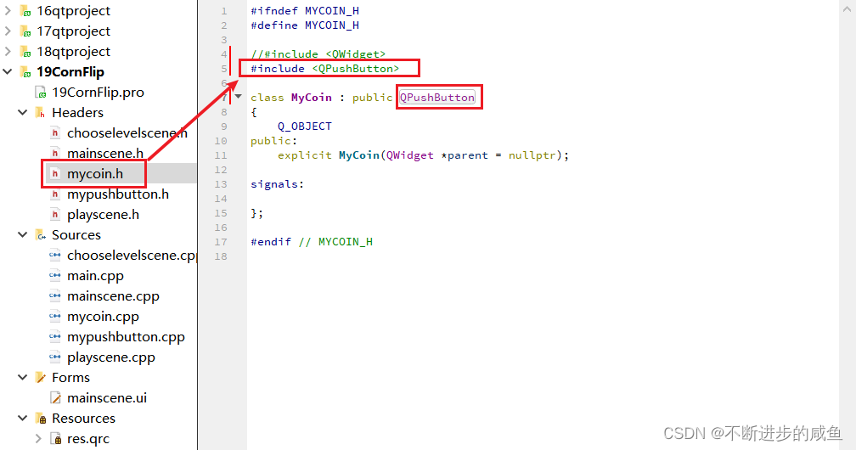This screenshot has height=450, width=856.
Task: Click the mypushbutton.cpp source icon
Action: tap(55, 337)
